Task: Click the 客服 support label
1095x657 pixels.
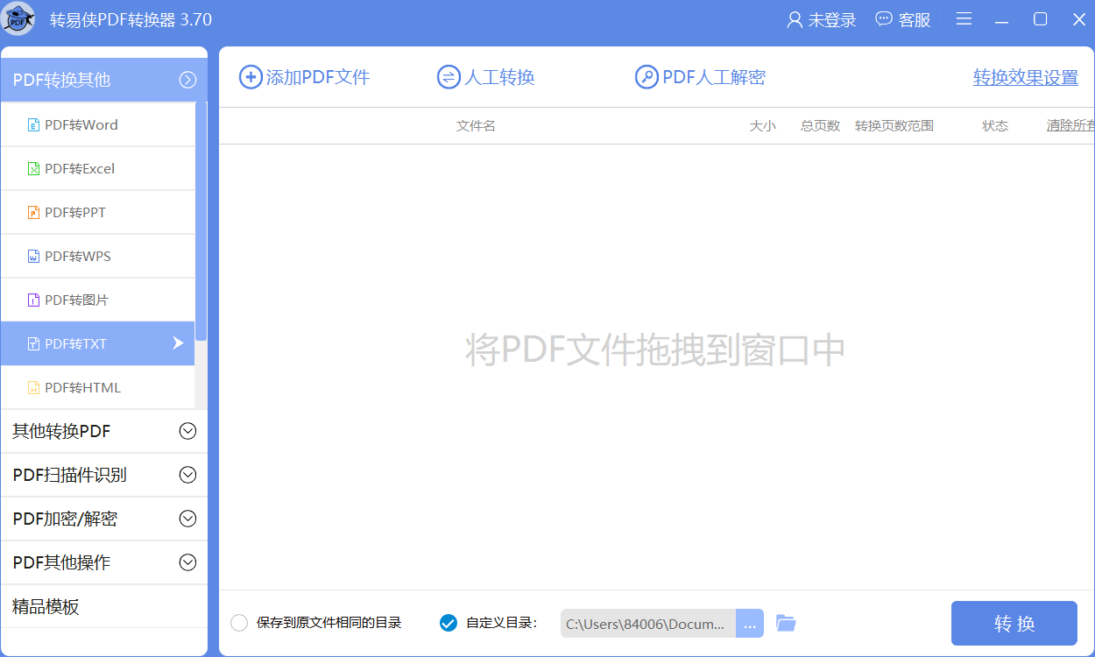Action: [x=915, y=19]
